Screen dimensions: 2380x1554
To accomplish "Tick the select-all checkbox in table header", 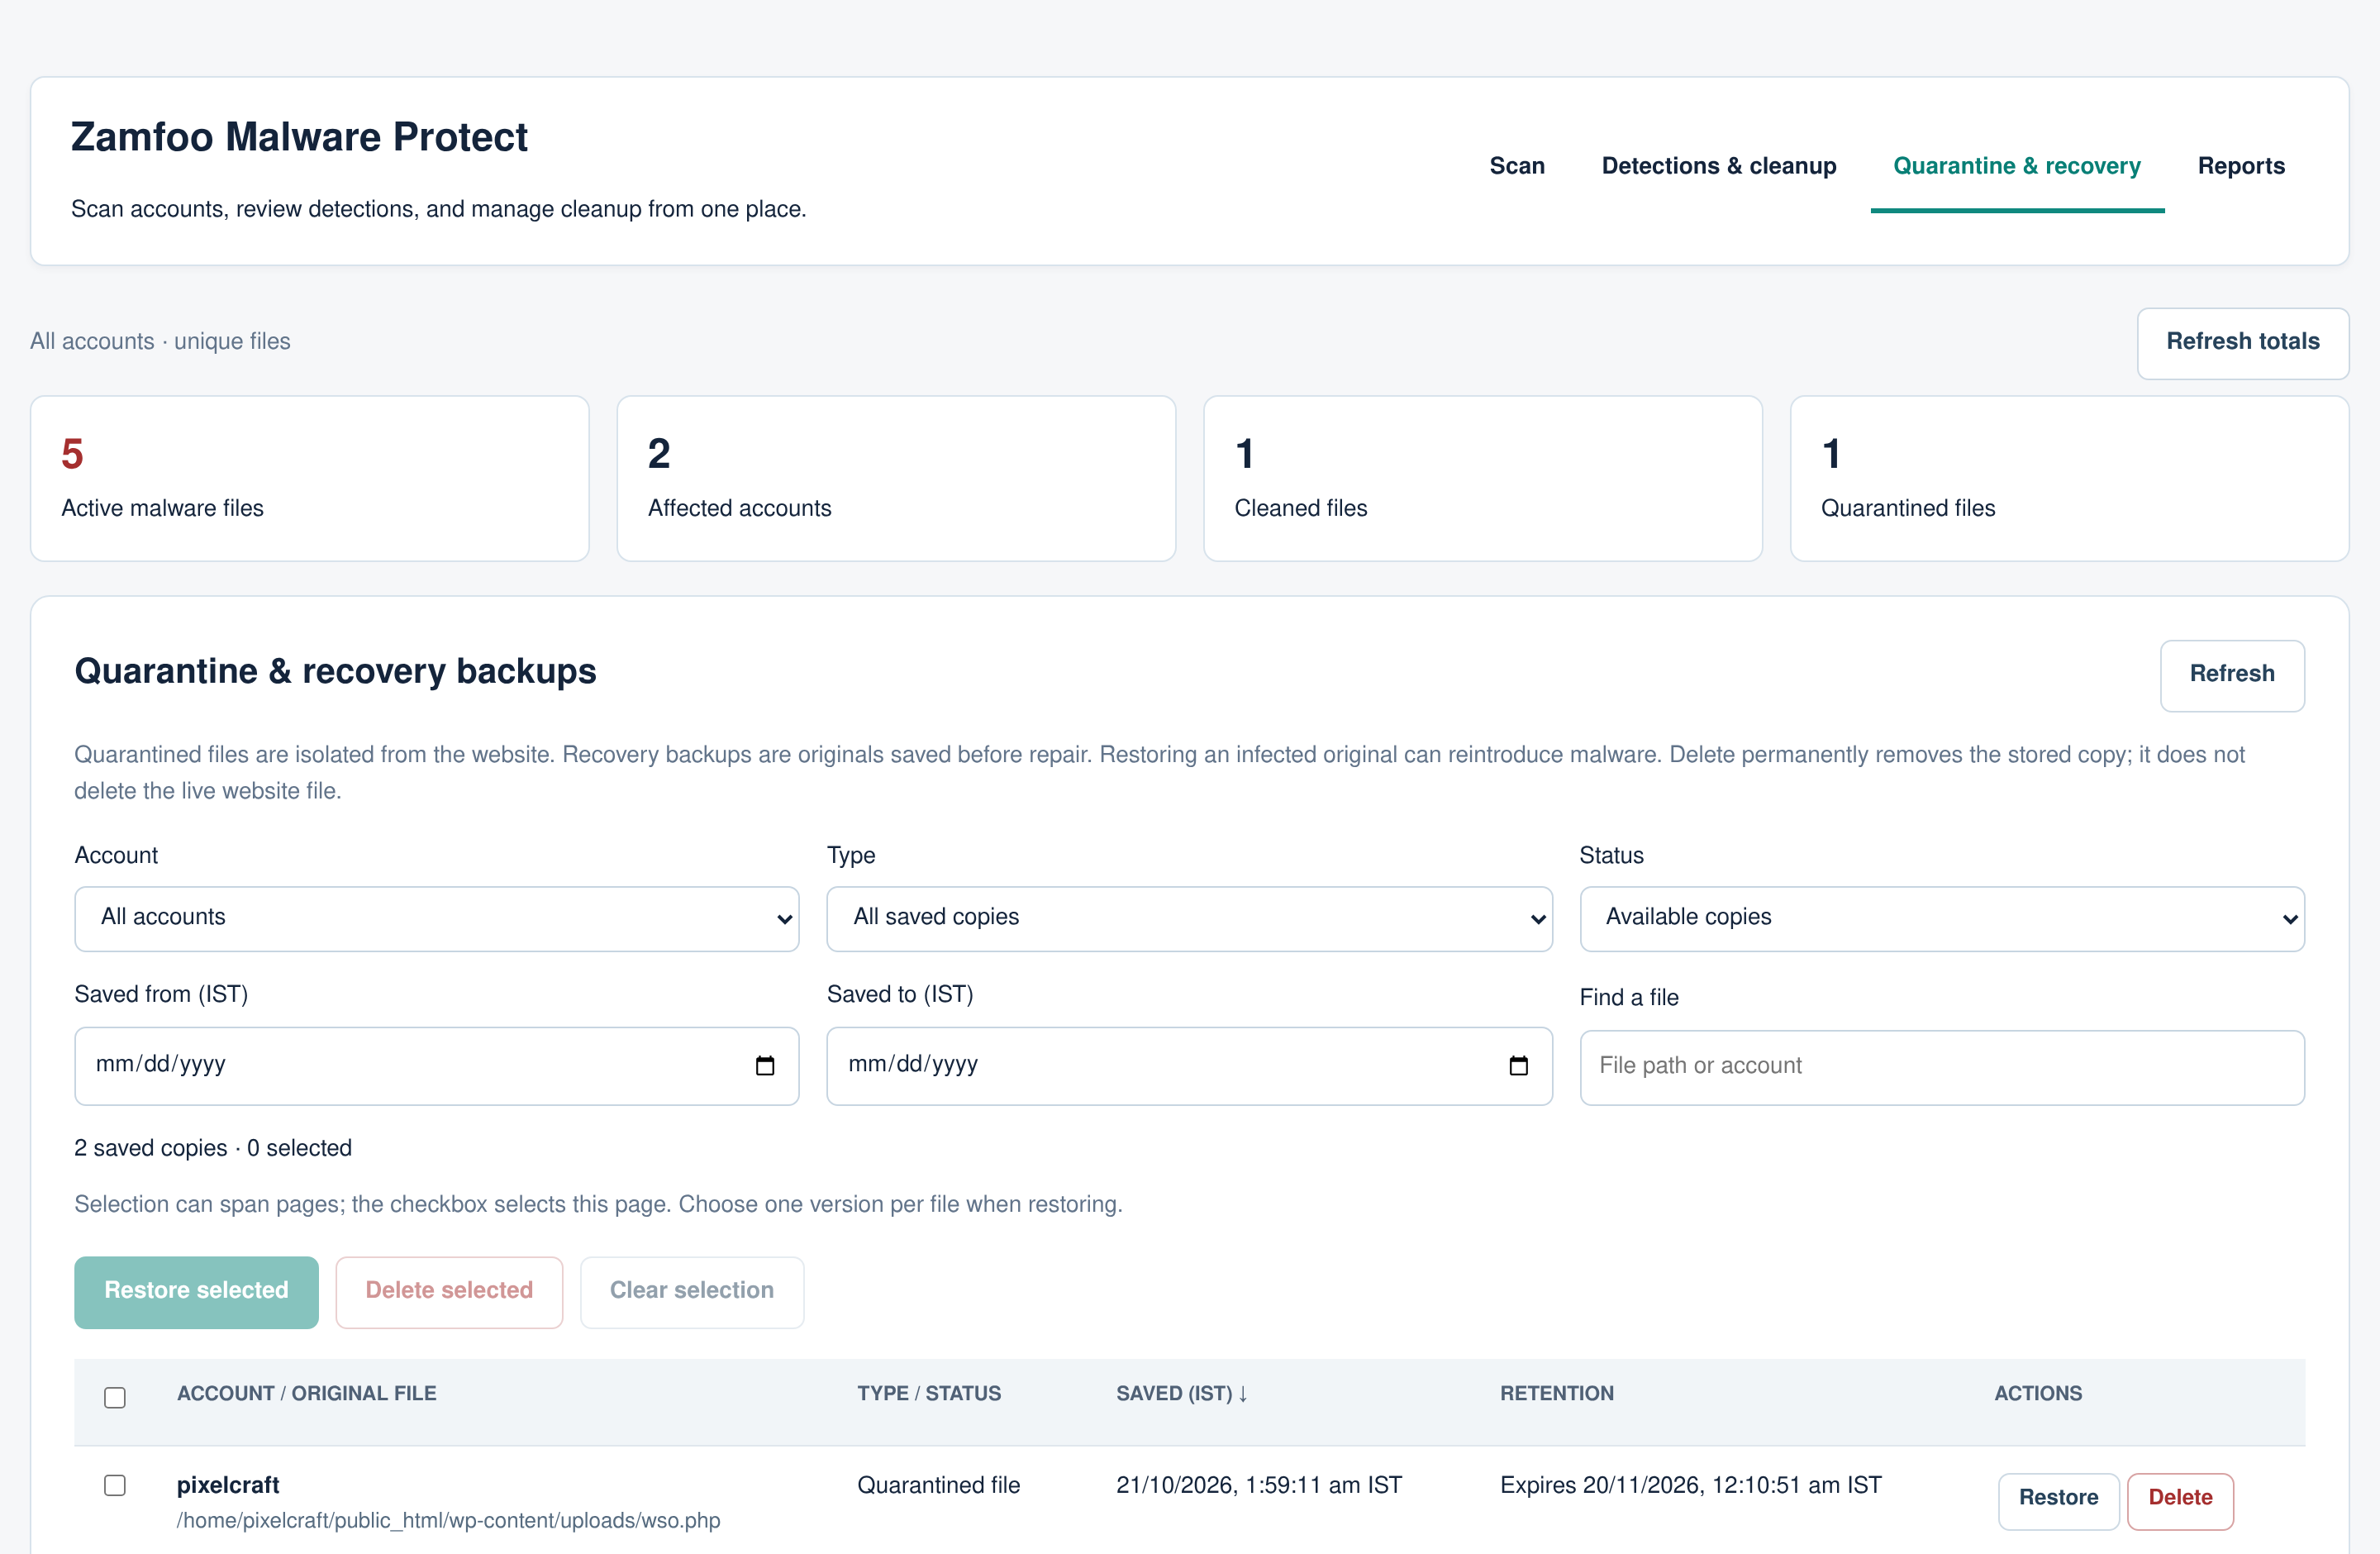I will (115, 1397).
